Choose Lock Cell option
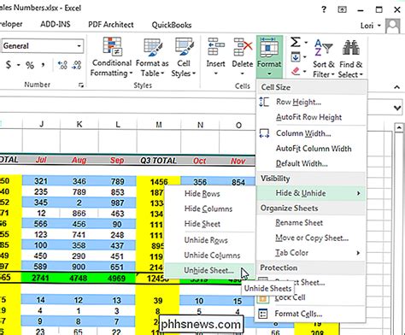 coord(290,297)
